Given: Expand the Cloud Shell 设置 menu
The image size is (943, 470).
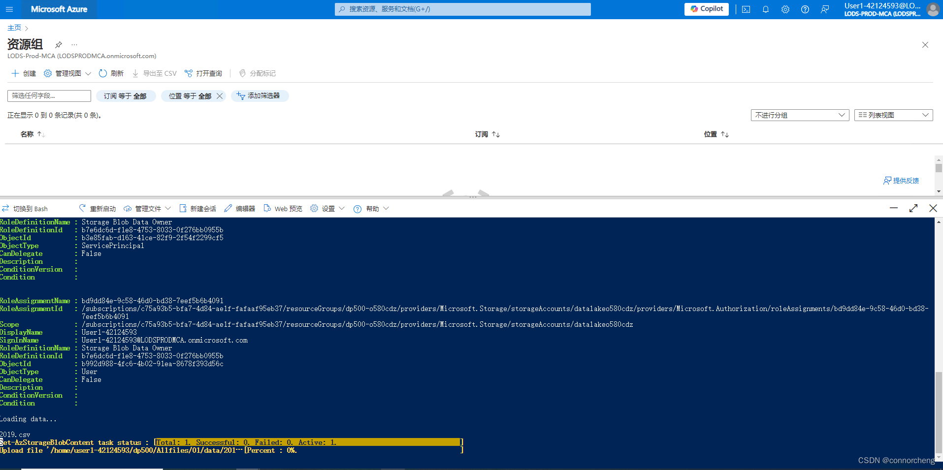Looking at the screenshot, I should [x=327, y=209].
